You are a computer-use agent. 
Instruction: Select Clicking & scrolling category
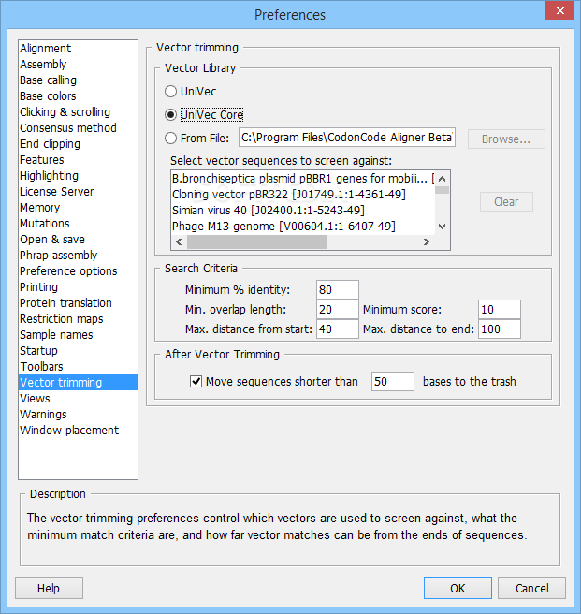[78, 112]
